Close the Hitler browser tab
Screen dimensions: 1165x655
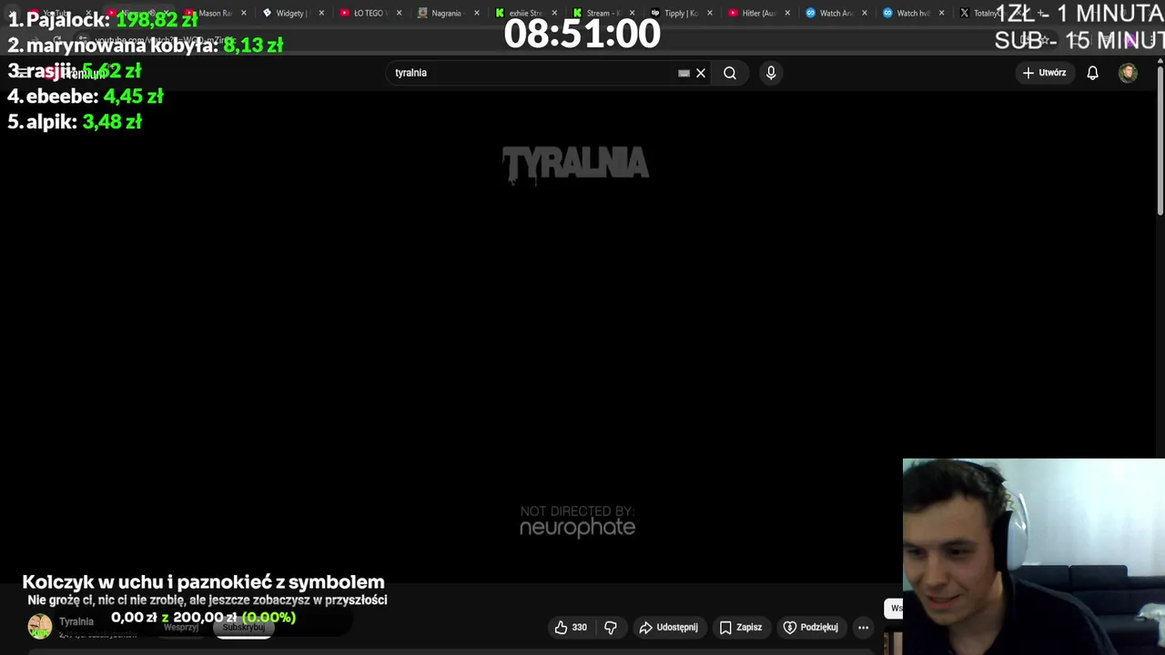(x=786, y=13)
